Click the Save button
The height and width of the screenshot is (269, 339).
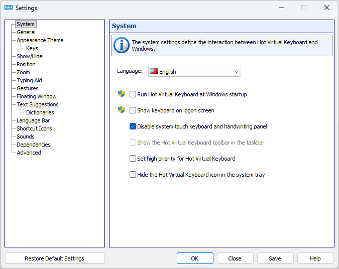click(275, 258)
